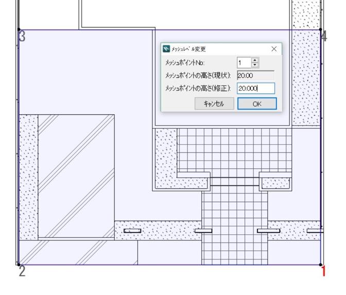
Task: Click the メッシュレベル変更 title text
Action: (x=188, y=49)
